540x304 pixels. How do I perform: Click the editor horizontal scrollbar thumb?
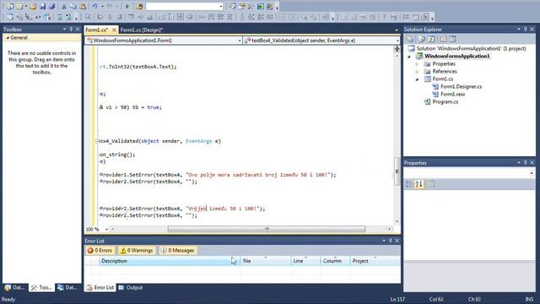tap(267, 229)
